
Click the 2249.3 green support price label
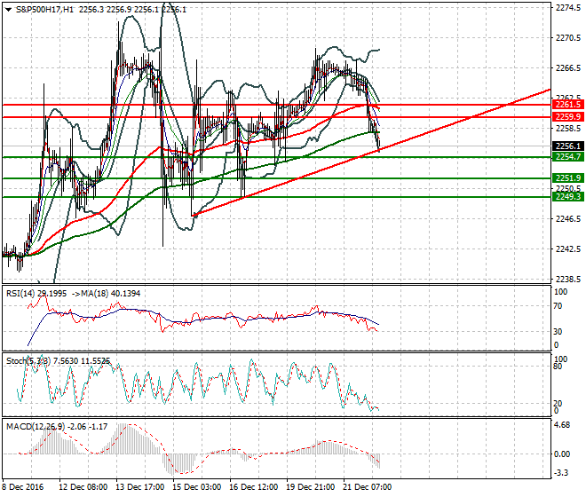click(x=567, y=196)
